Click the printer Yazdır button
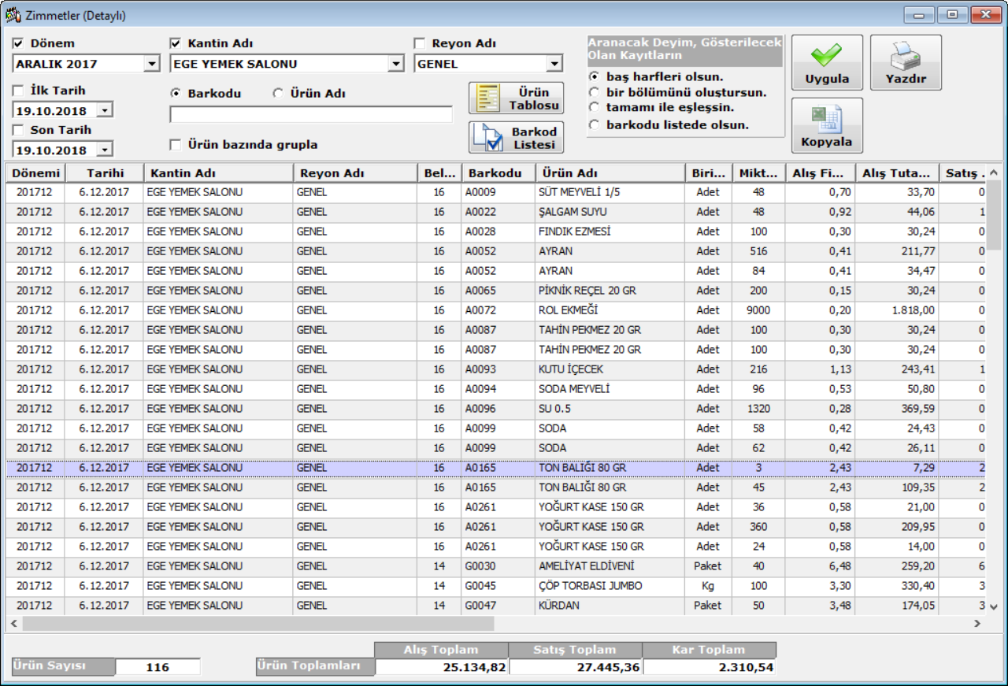This screenshot has height=686, width=1008. tap(906, 62)
